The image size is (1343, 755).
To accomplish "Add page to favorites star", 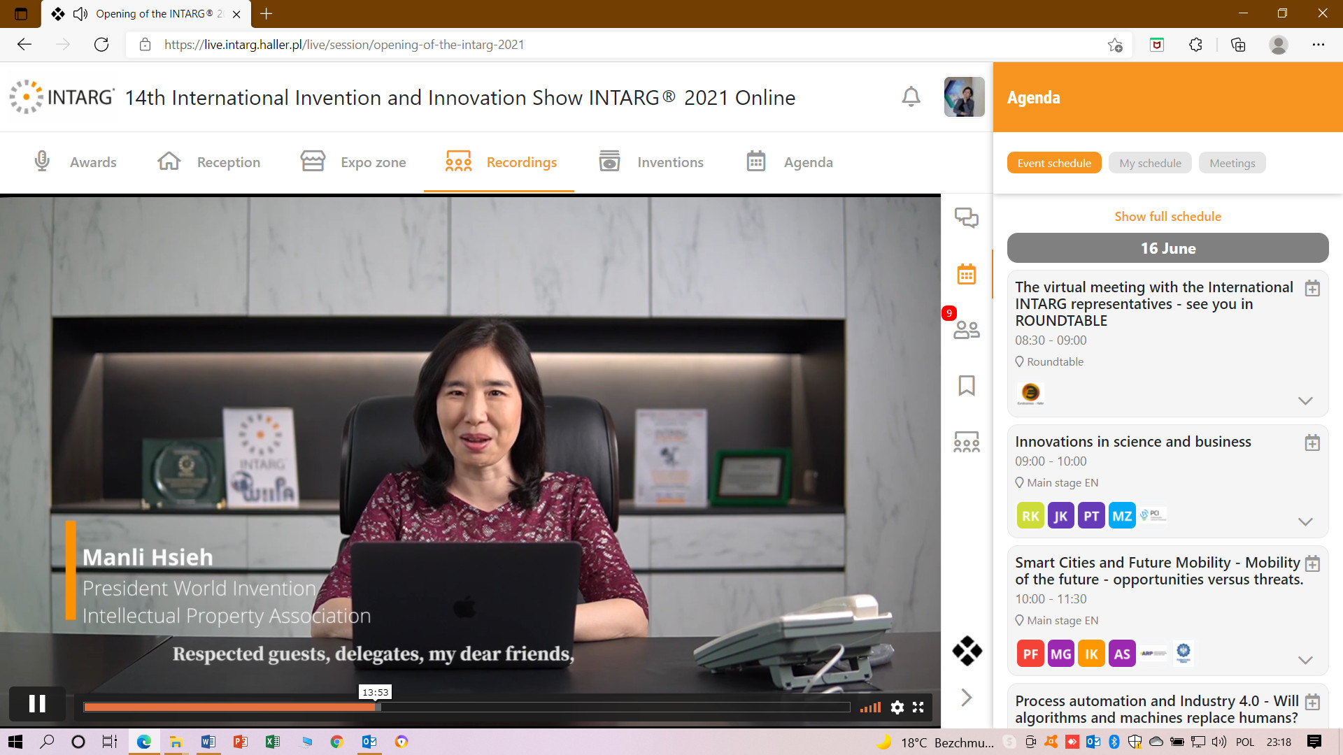I will pyautogui.click(x=1115, y=45).
